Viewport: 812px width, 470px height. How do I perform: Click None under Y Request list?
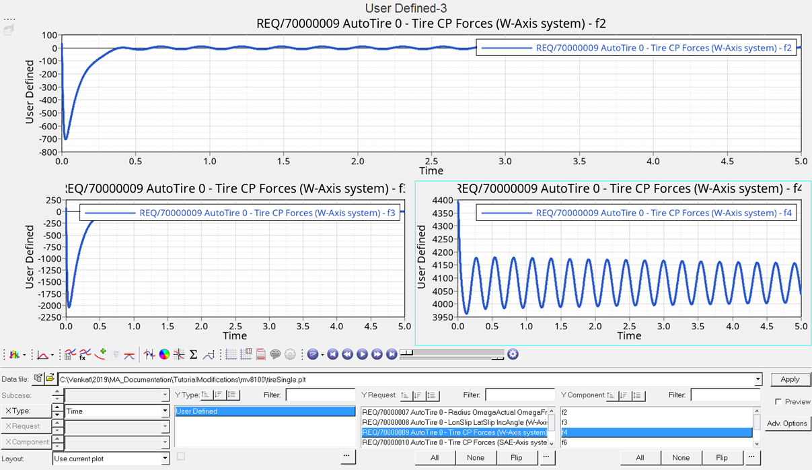click(x=476, y=457)
